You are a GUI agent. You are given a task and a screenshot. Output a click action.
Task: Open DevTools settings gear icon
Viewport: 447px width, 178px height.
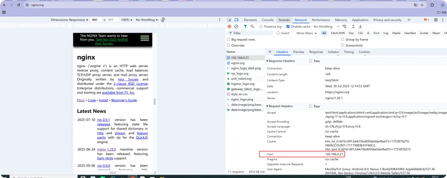click(436, 20)
